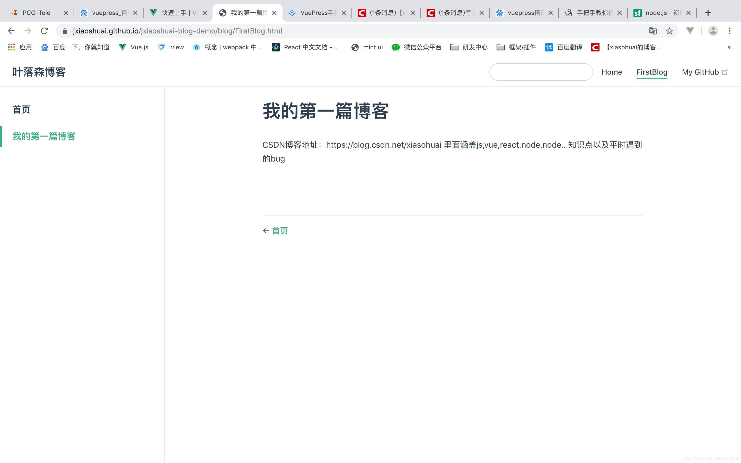This screenshot has width=741, height=463.
Task: Open the profile avatar icon
Action: click(713, 31)
